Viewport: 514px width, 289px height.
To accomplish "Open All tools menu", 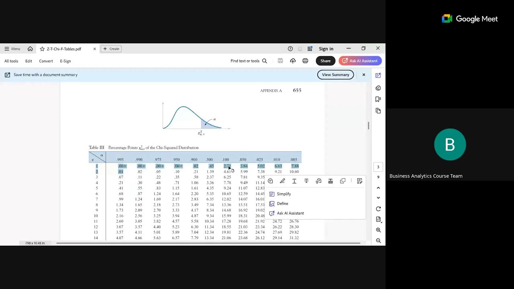I will (x=11, y=61).
